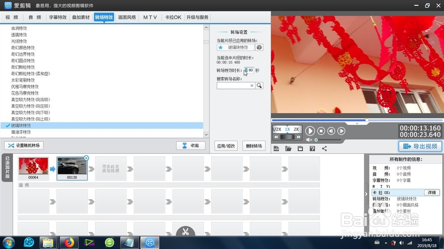This screenshot has height=249, width=444.
Task: Click the fast-forward double-arrow speed icon
Action: (298, 137)
